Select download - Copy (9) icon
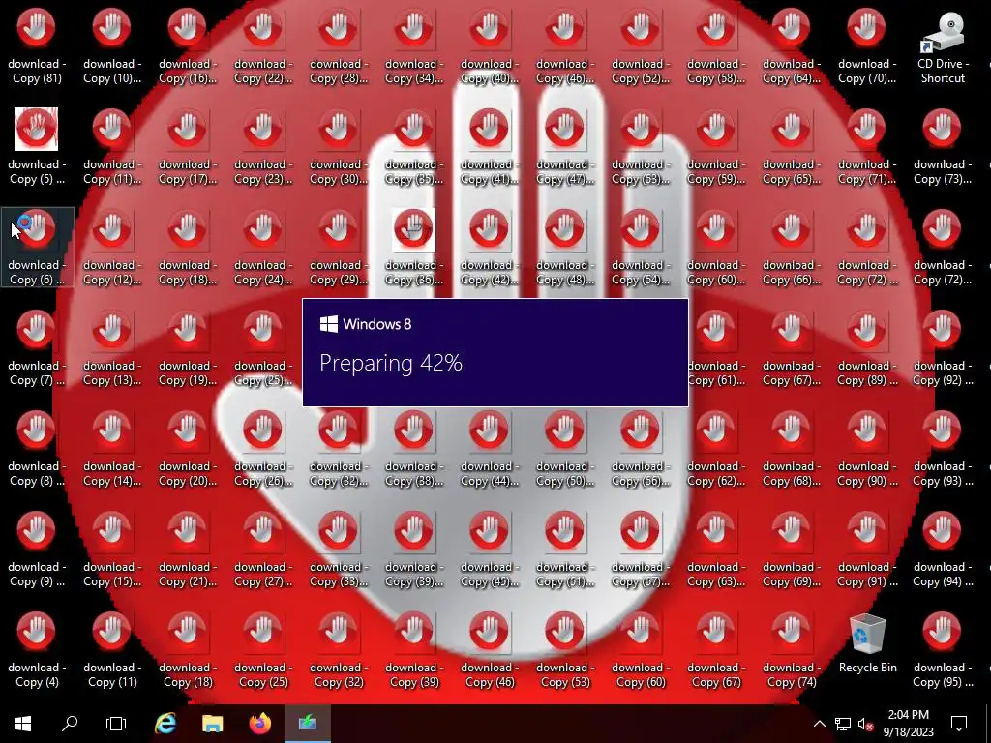991x743 pixels. pos(36,550)
